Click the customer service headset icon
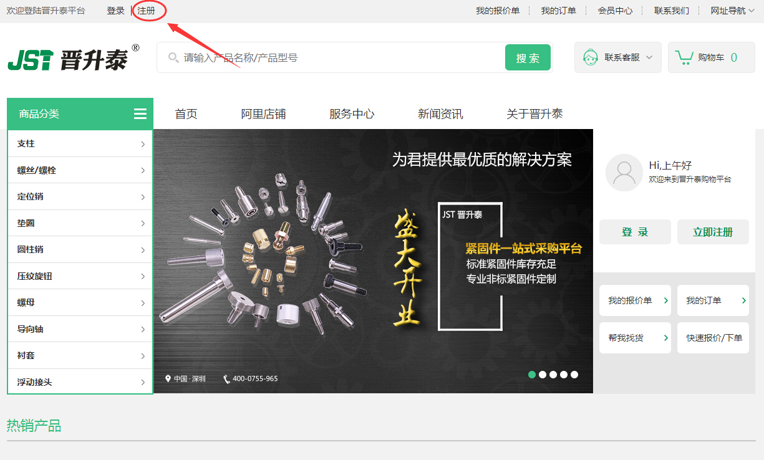The image size is (764, 460). (x=590, y=57)
